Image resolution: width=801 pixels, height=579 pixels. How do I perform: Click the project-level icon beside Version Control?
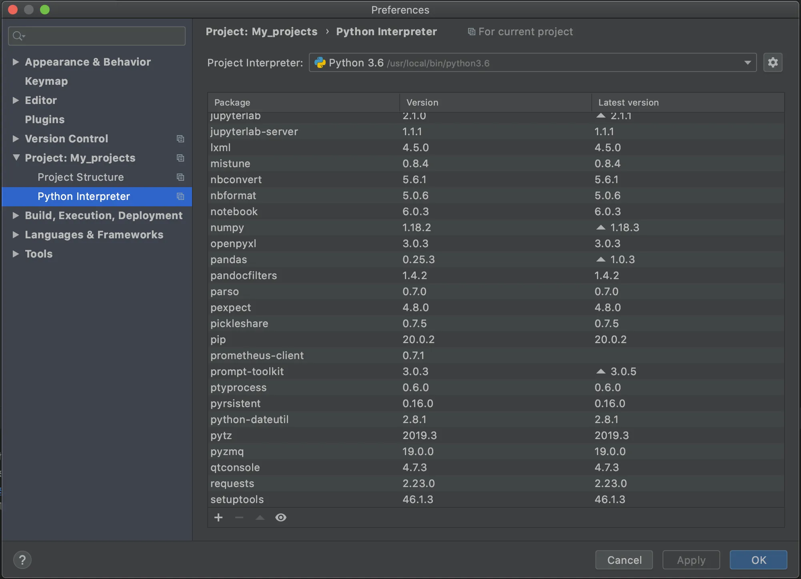pos(180,139)
